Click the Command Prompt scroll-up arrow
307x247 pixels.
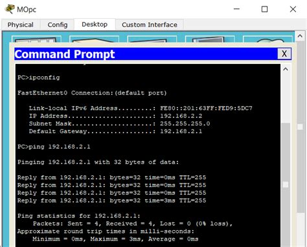click(x=286, y=69)
